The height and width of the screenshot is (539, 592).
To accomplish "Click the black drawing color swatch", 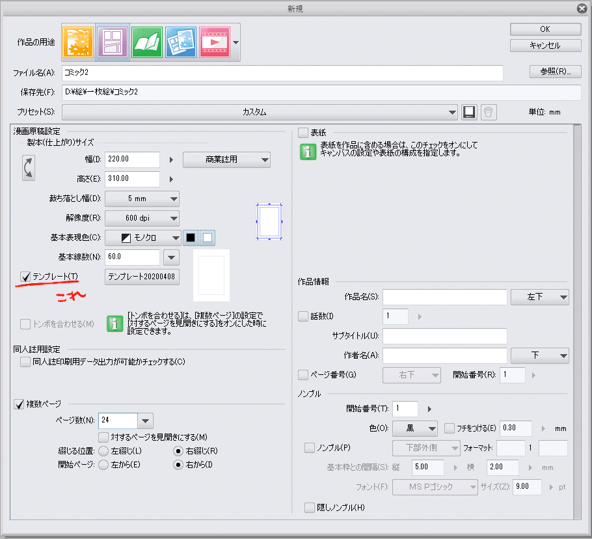I will (191, 238).
